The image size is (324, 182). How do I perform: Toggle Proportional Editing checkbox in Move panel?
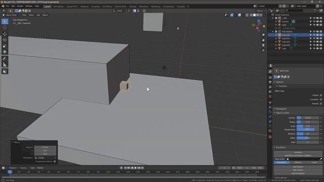(55, 162)
